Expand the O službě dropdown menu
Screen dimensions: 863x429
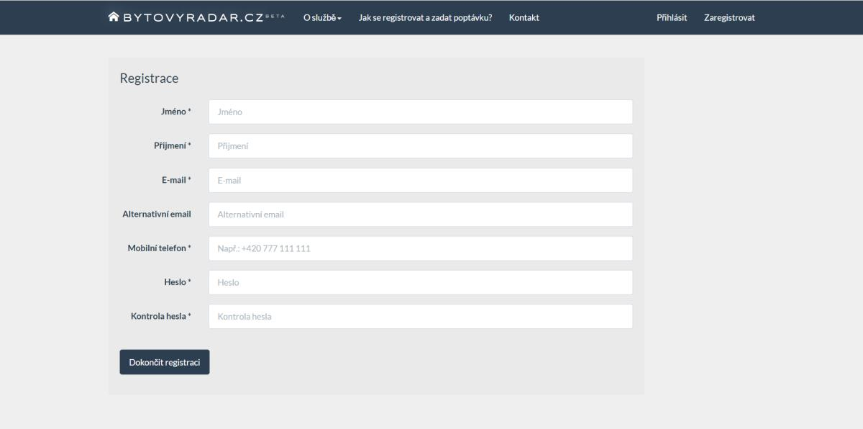(322, 17)
